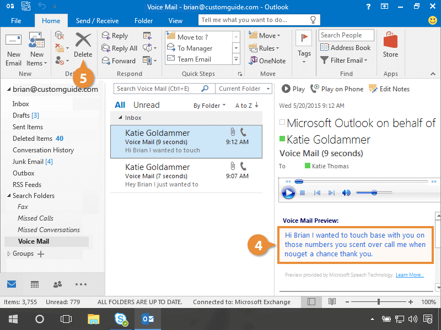Open the By Folder arrangement dropdown
Image resolution: width=441 pixels, height=330 pixels.
pos(209,106)
